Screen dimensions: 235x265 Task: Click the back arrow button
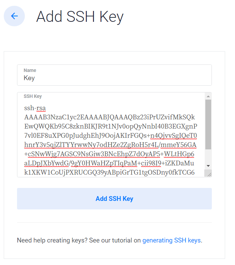click(x=14, y=16)
